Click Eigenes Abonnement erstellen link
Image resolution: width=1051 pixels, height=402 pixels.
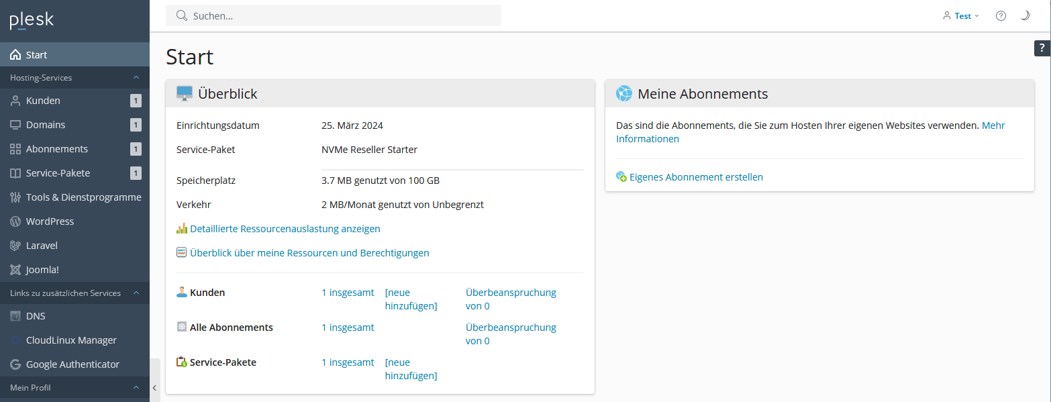tap(695, 177)
